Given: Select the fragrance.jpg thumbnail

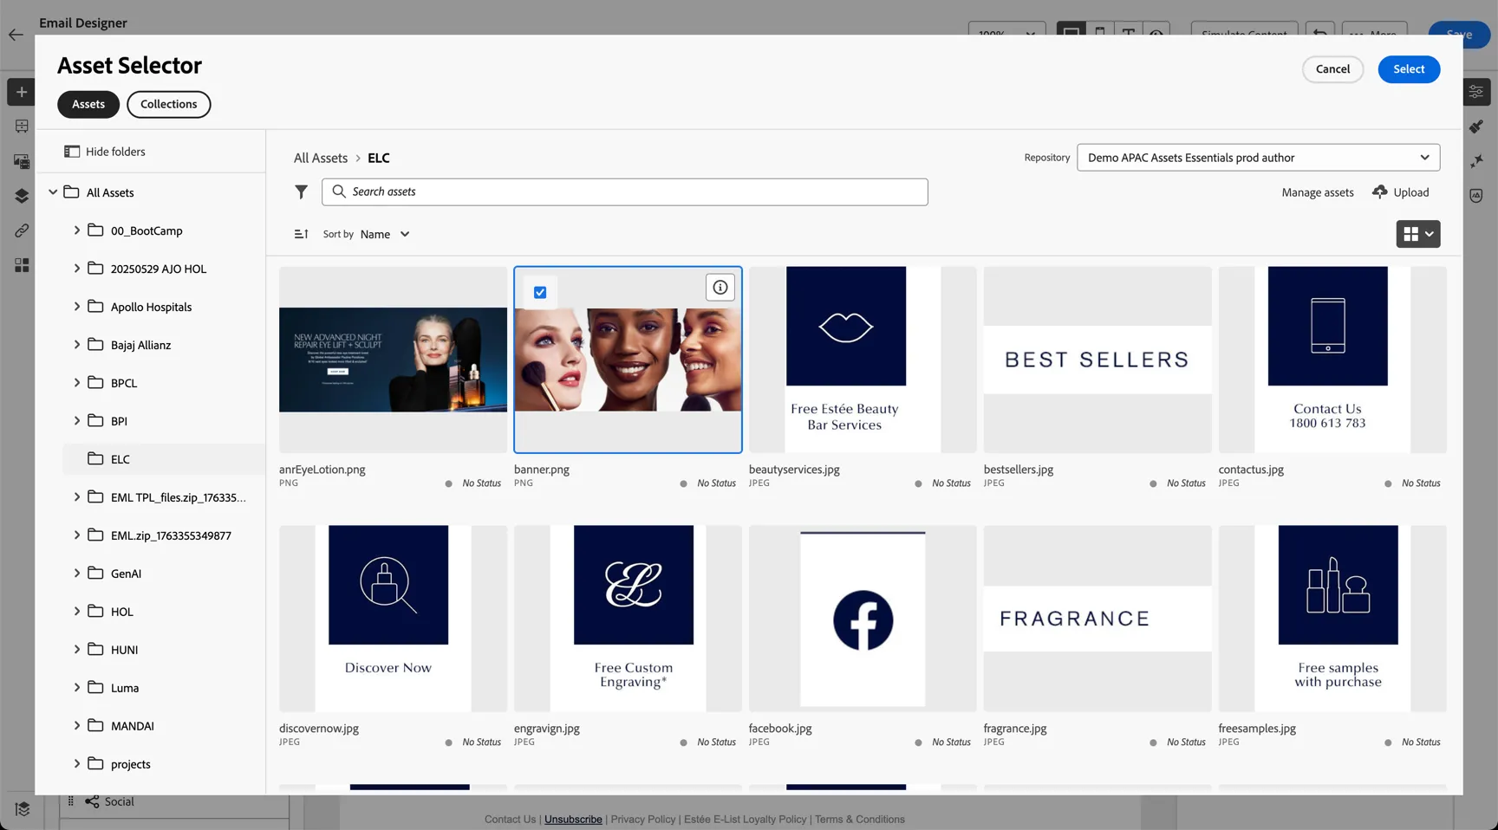Looking at the screenshot, I should pyautogui.click(x=1097, y=619).
